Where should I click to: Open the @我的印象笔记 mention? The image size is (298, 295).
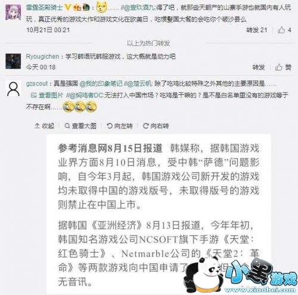point(101,84)
